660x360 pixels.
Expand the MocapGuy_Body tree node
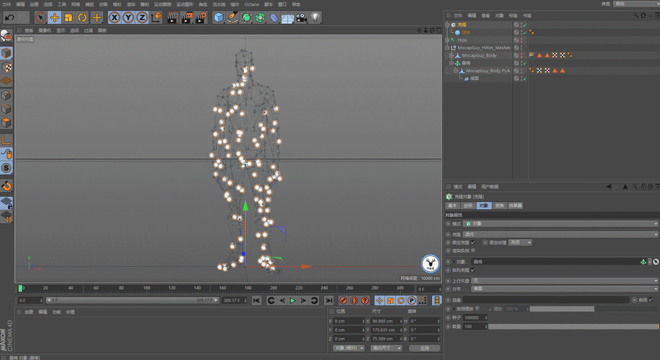[451, 56]
